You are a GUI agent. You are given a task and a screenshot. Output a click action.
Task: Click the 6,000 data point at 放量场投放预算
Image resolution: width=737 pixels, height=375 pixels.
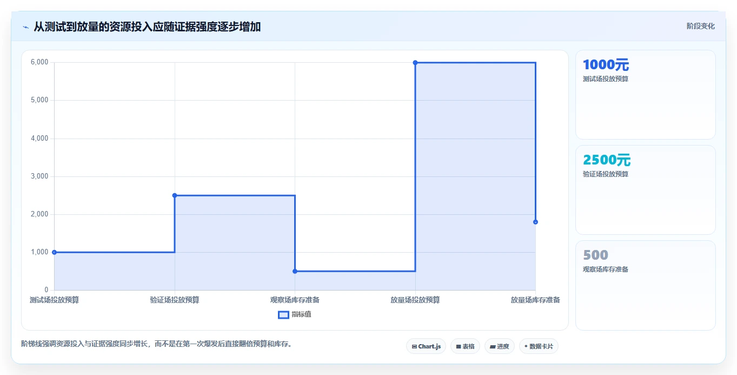(415, 63)
